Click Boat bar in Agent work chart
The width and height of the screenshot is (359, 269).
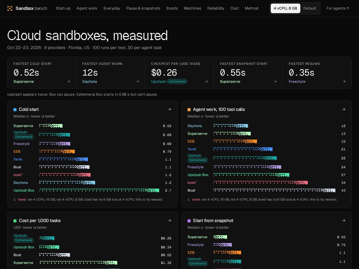274,190
